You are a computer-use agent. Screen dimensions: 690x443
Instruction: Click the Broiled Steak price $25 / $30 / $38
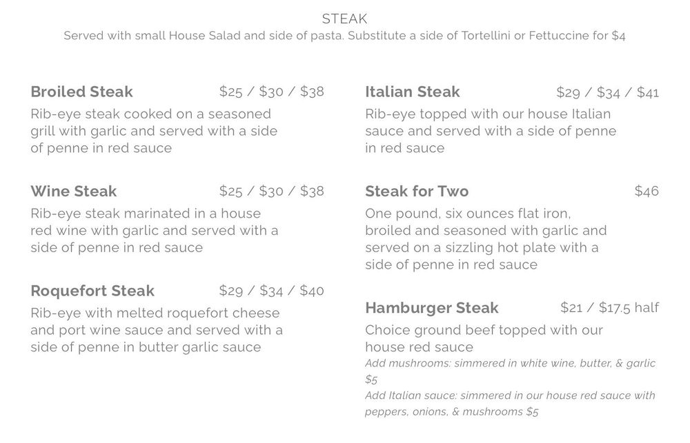coord(271,91)
